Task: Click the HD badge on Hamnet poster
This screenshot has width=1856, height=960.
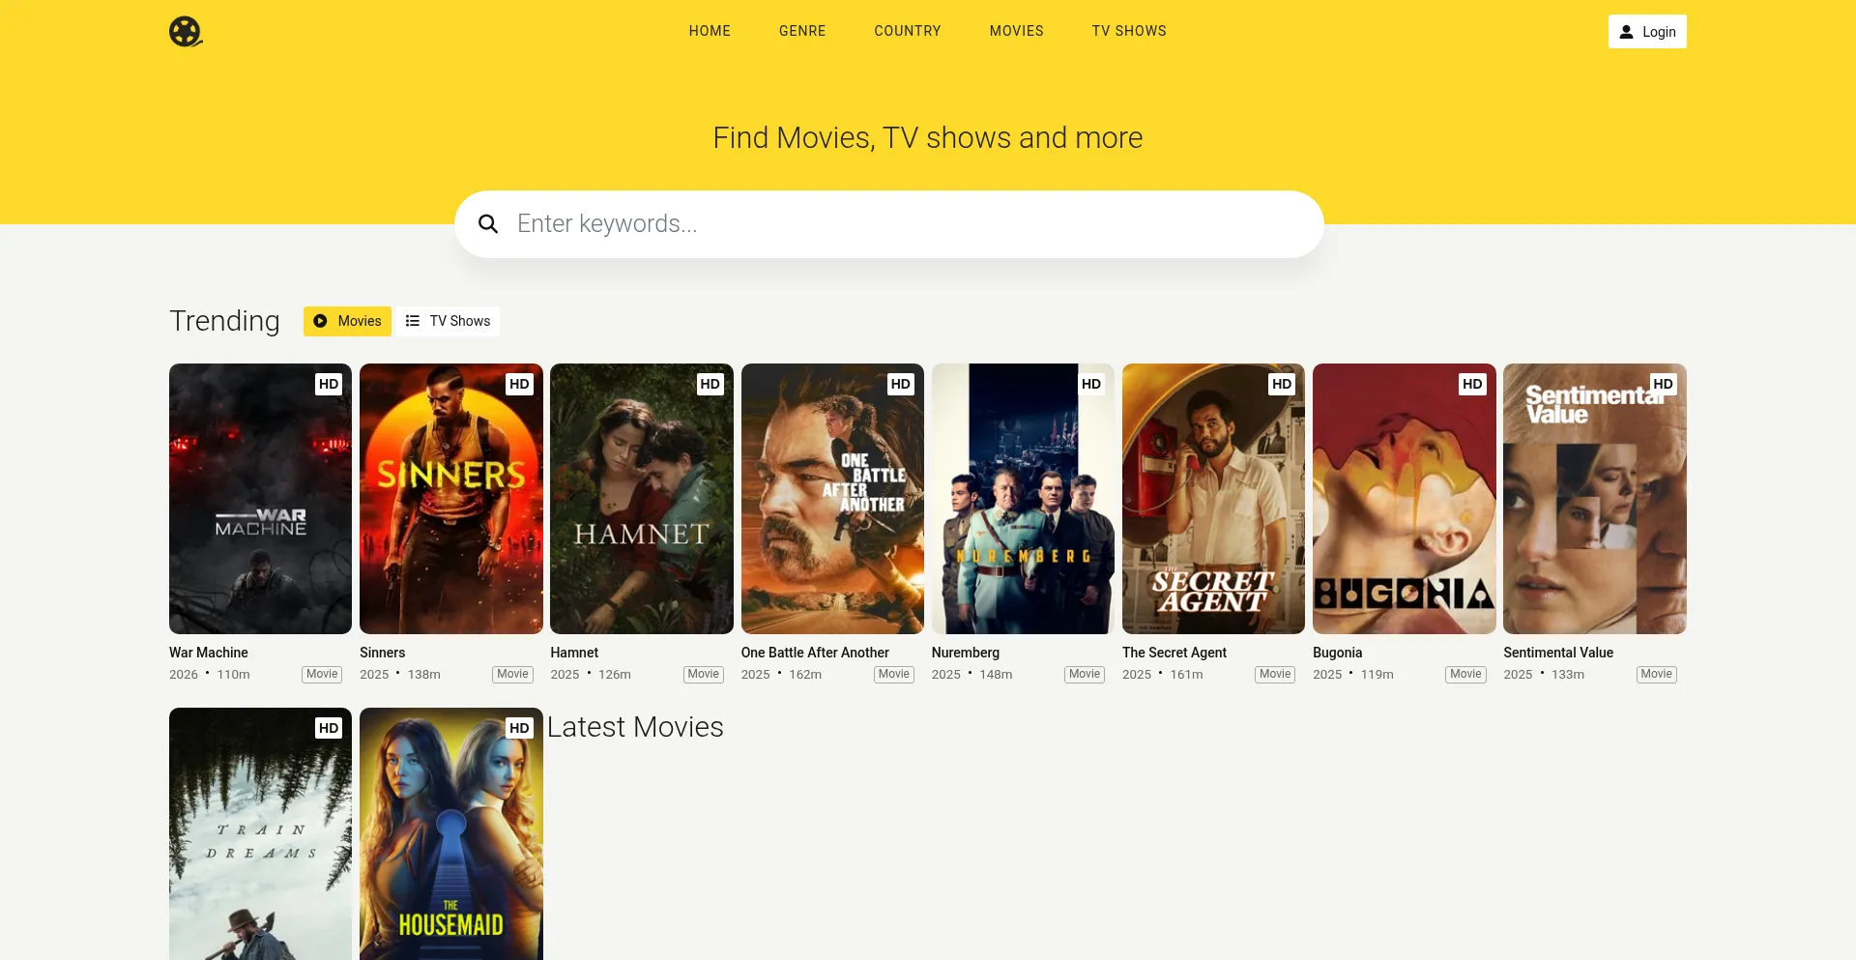Action: [710, 384]
